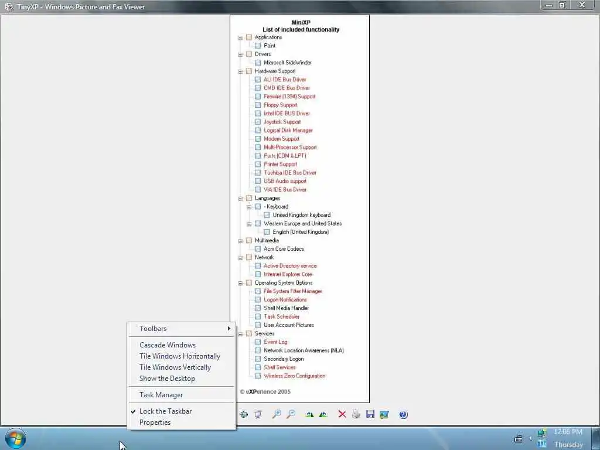Click the Active Directory service item
The width and height of the screenshot is (600, 450).
coord(290,265)
